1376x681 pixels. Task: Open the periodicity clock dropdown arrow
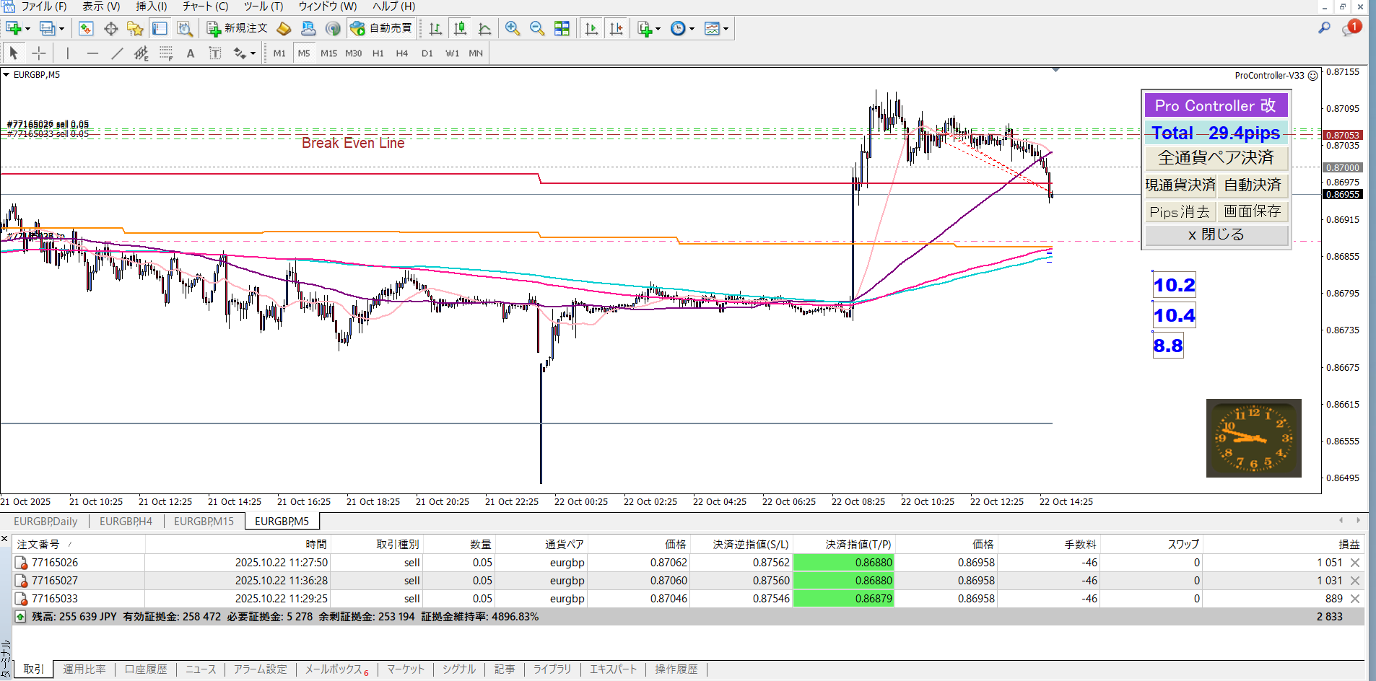click(692, 29)
